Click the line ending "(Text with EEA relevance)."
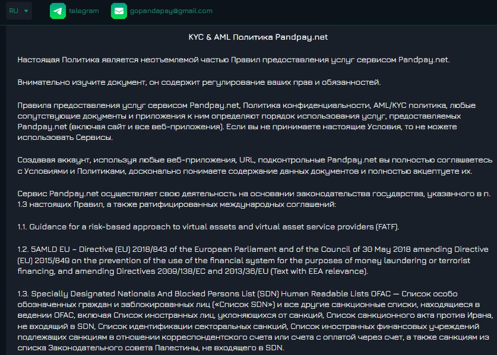The width and height of the screenshot is (497, 355). (193, 271)
